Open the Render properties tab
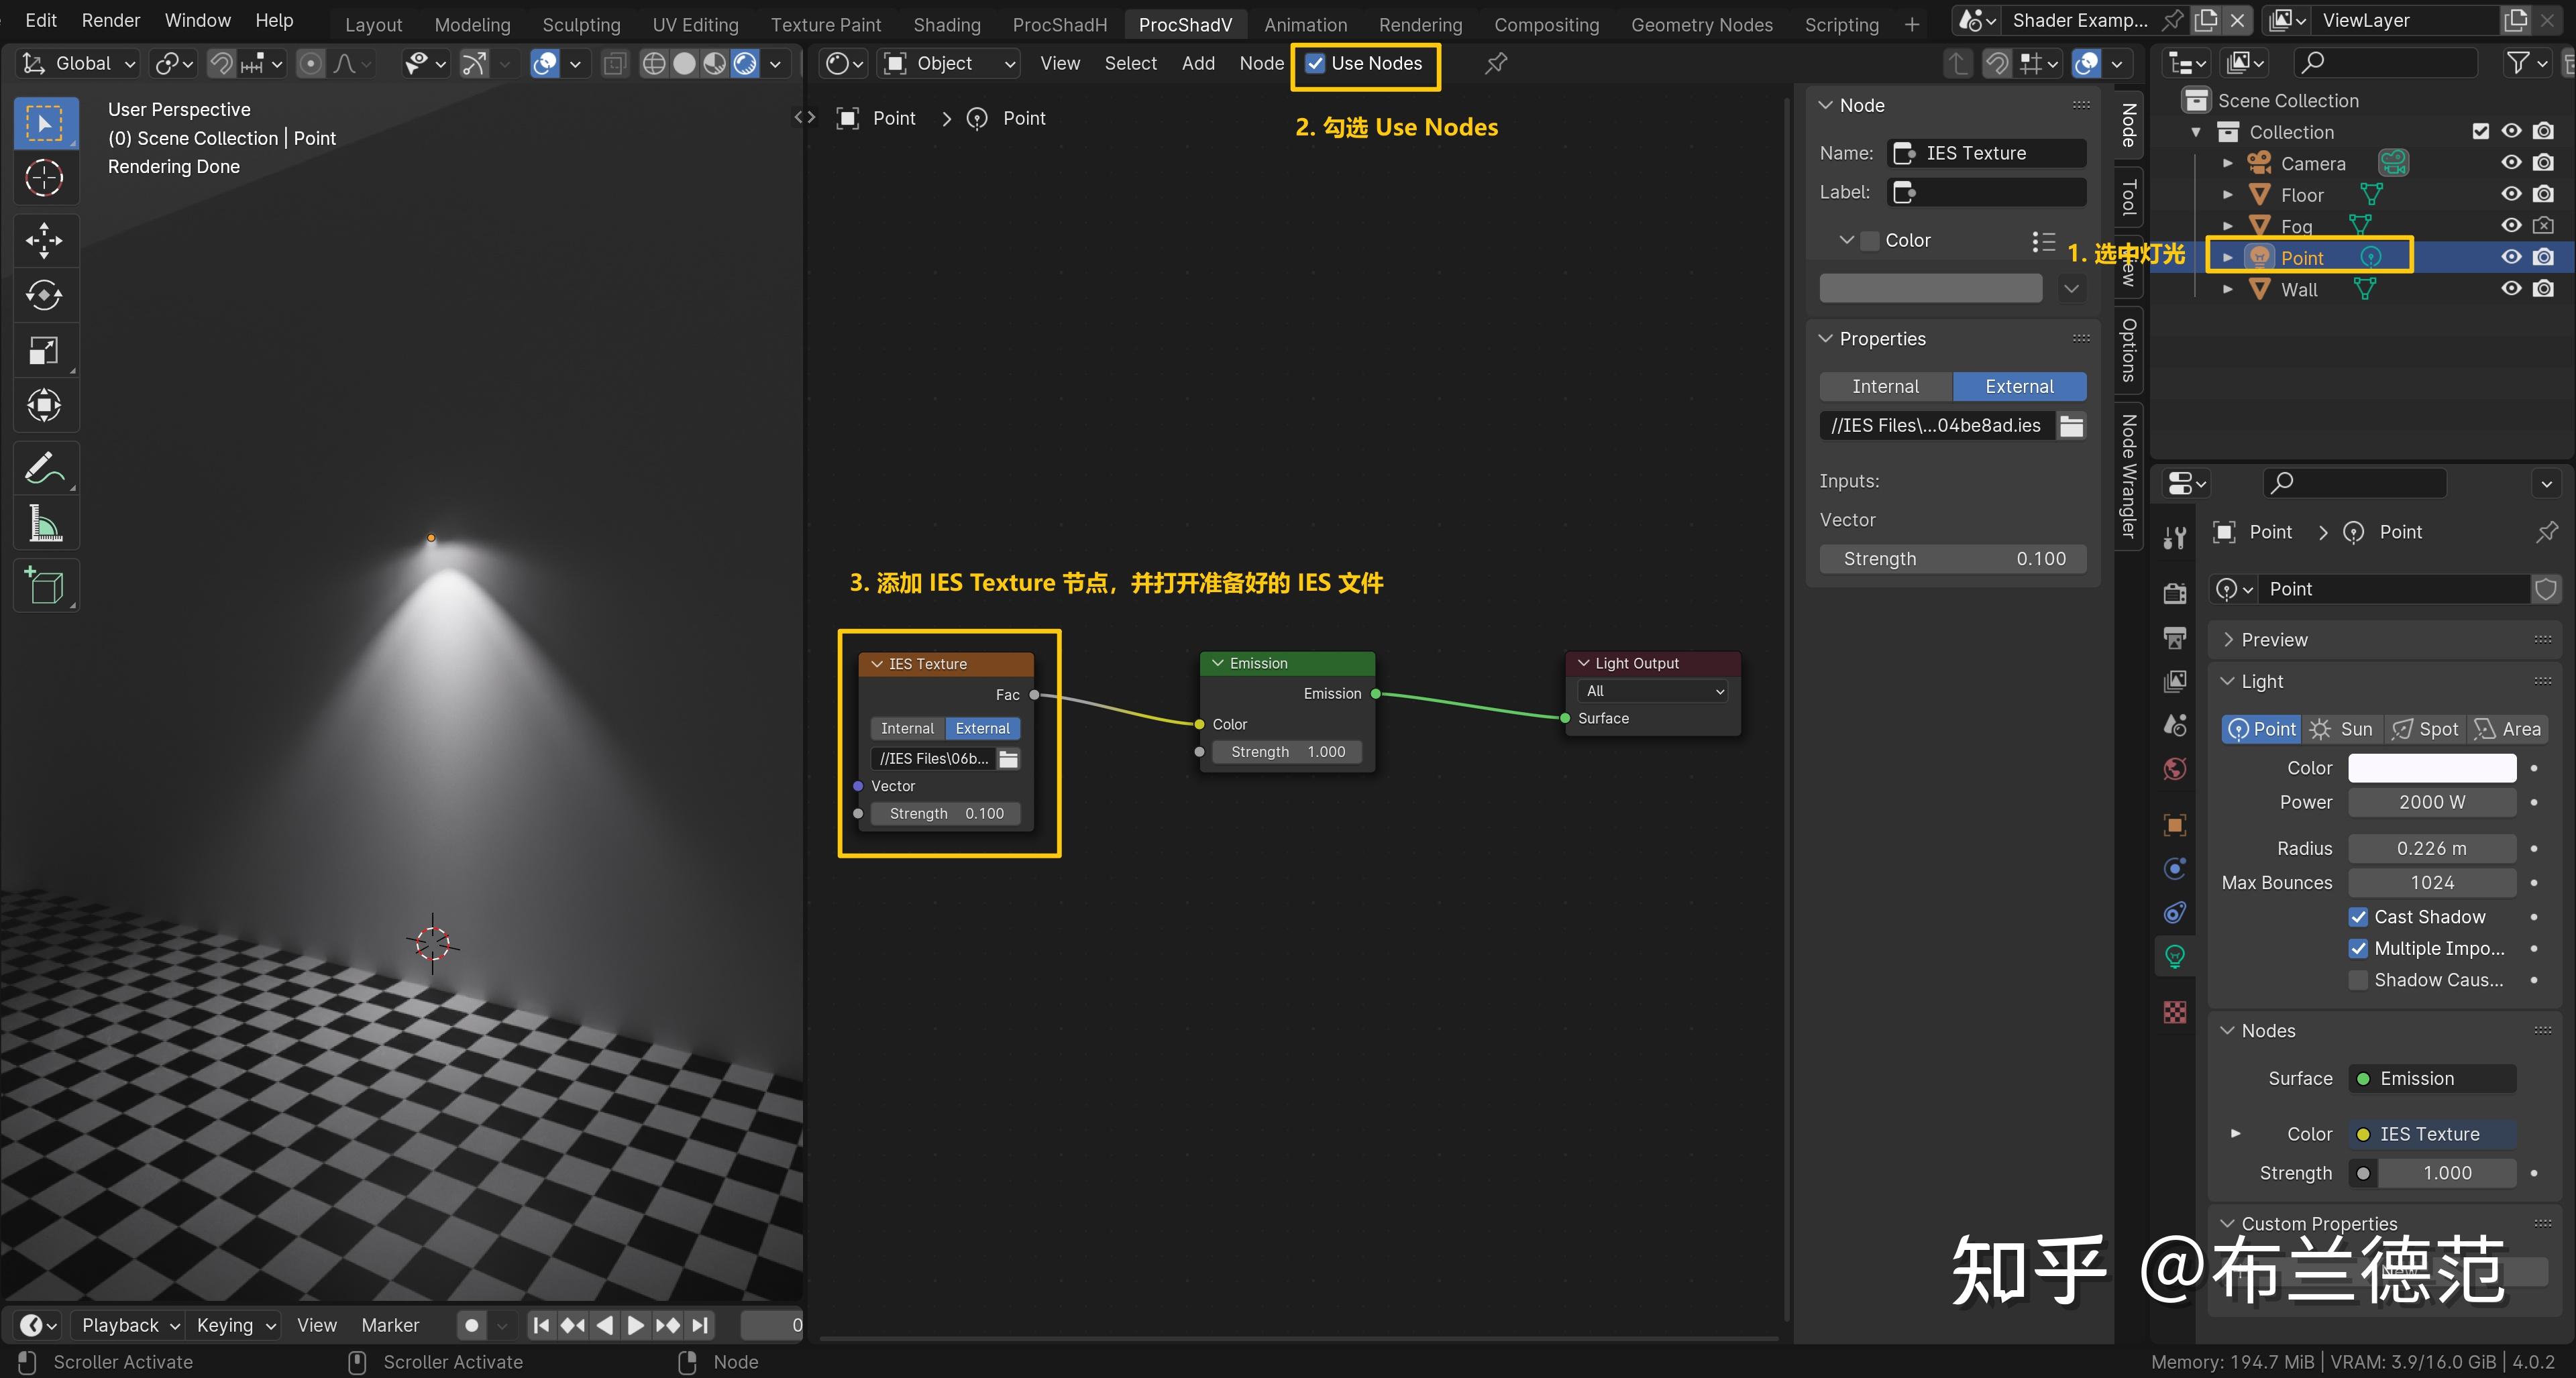Screen dimensions: 2576x1378 2175,593
